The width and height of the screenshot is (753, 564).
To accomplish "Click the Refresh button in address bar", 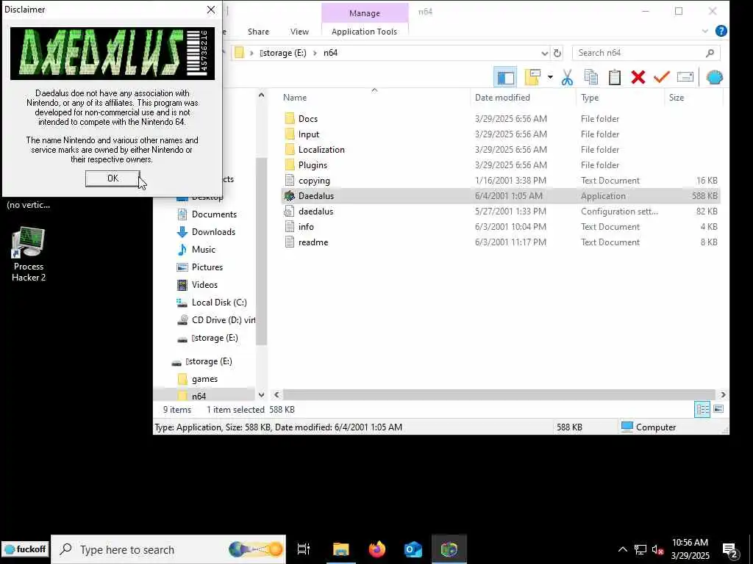I will [x=557, y=53].
